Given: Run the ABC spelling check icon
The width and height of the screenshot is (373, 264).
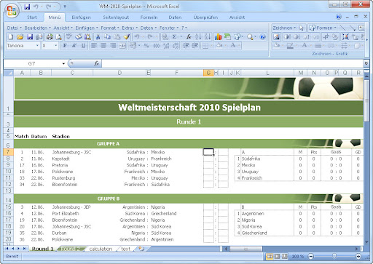Looking at the screenshot, I should point(69,37).
